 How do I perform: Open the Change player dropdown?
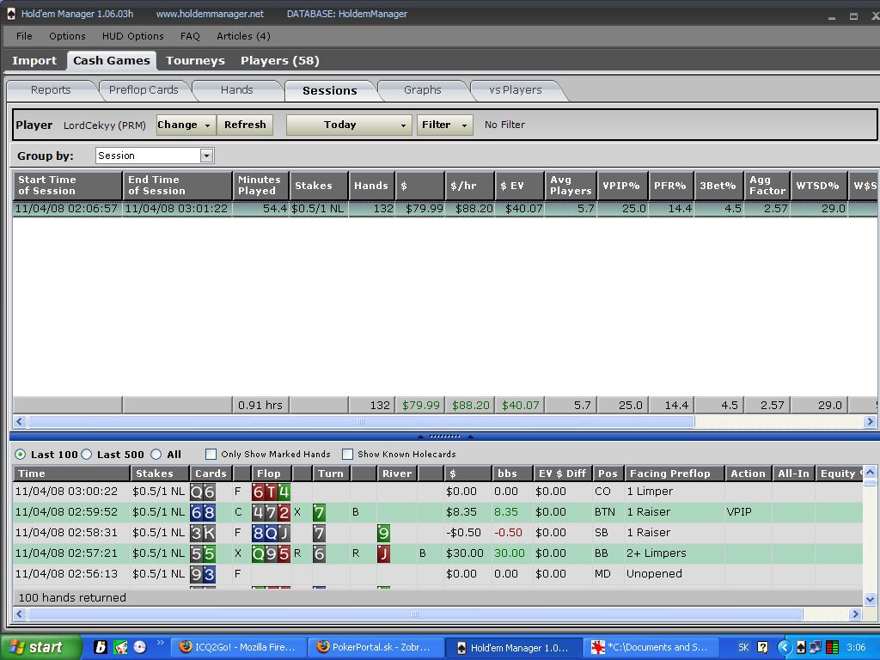point(184,125)
